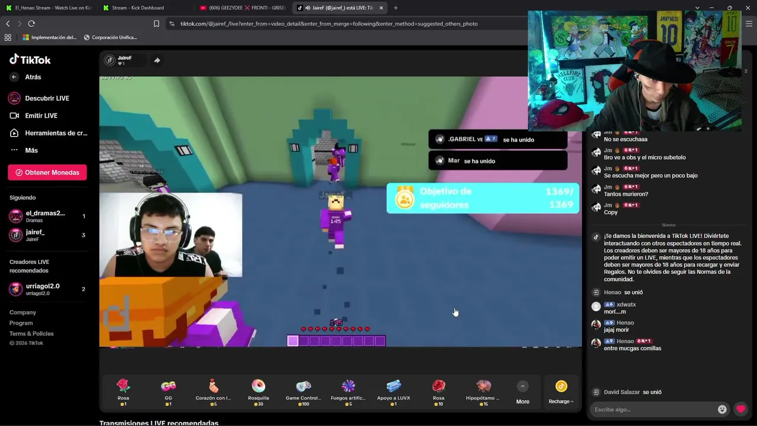
Task: Mute the JaireF TikTok tab audio
Action: (x=308, y=8)
